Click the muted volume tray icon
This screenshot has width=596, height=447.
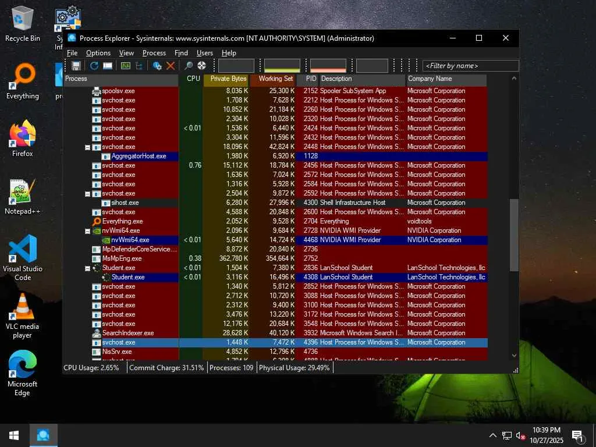520,435
